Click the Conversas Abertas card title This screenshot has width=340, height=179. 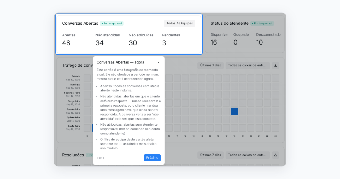tap(80, 23)
